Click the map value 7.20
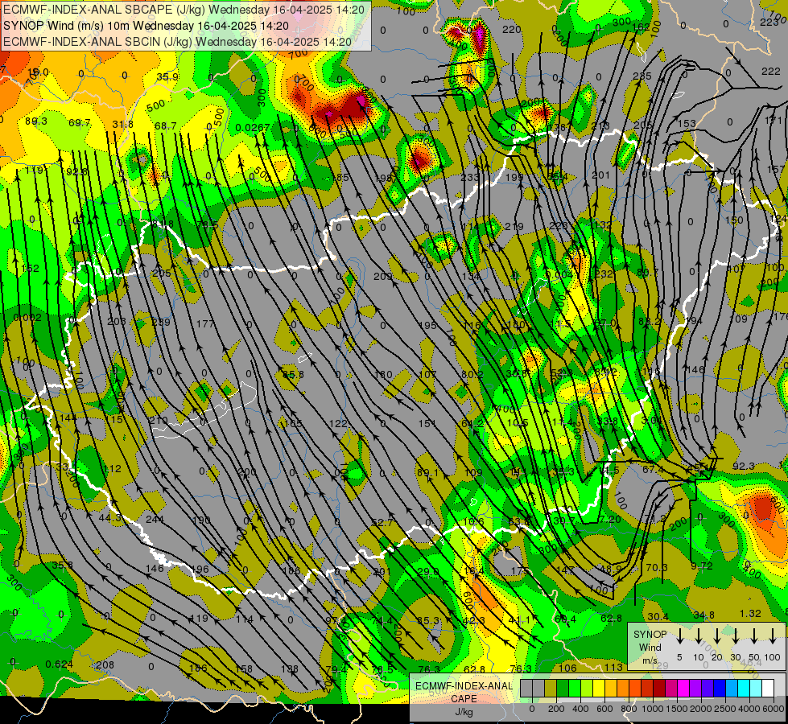Image resolution: width=788 pixels, height=724 pixels. 610,519
